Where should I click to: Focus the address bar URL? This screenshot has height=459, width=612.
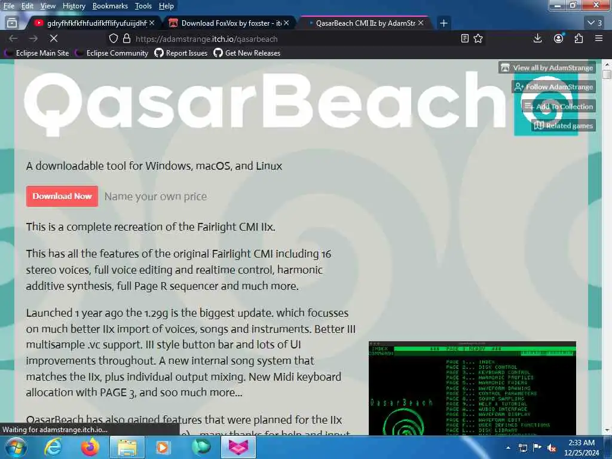[206, 39]
